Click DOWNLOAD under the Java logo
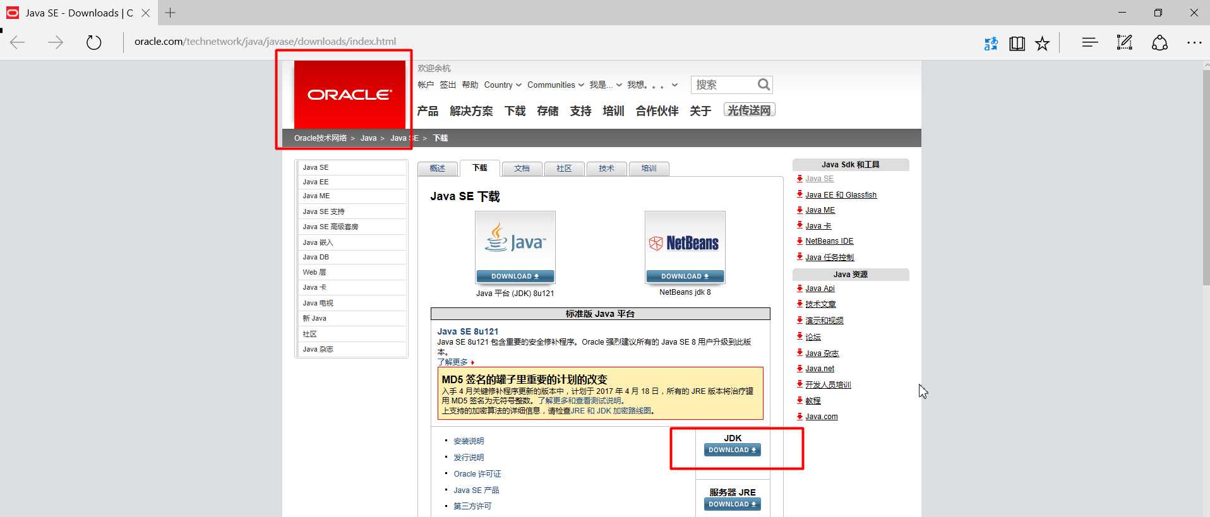This screenshot has width=1210, height=517. coord(515,276)
